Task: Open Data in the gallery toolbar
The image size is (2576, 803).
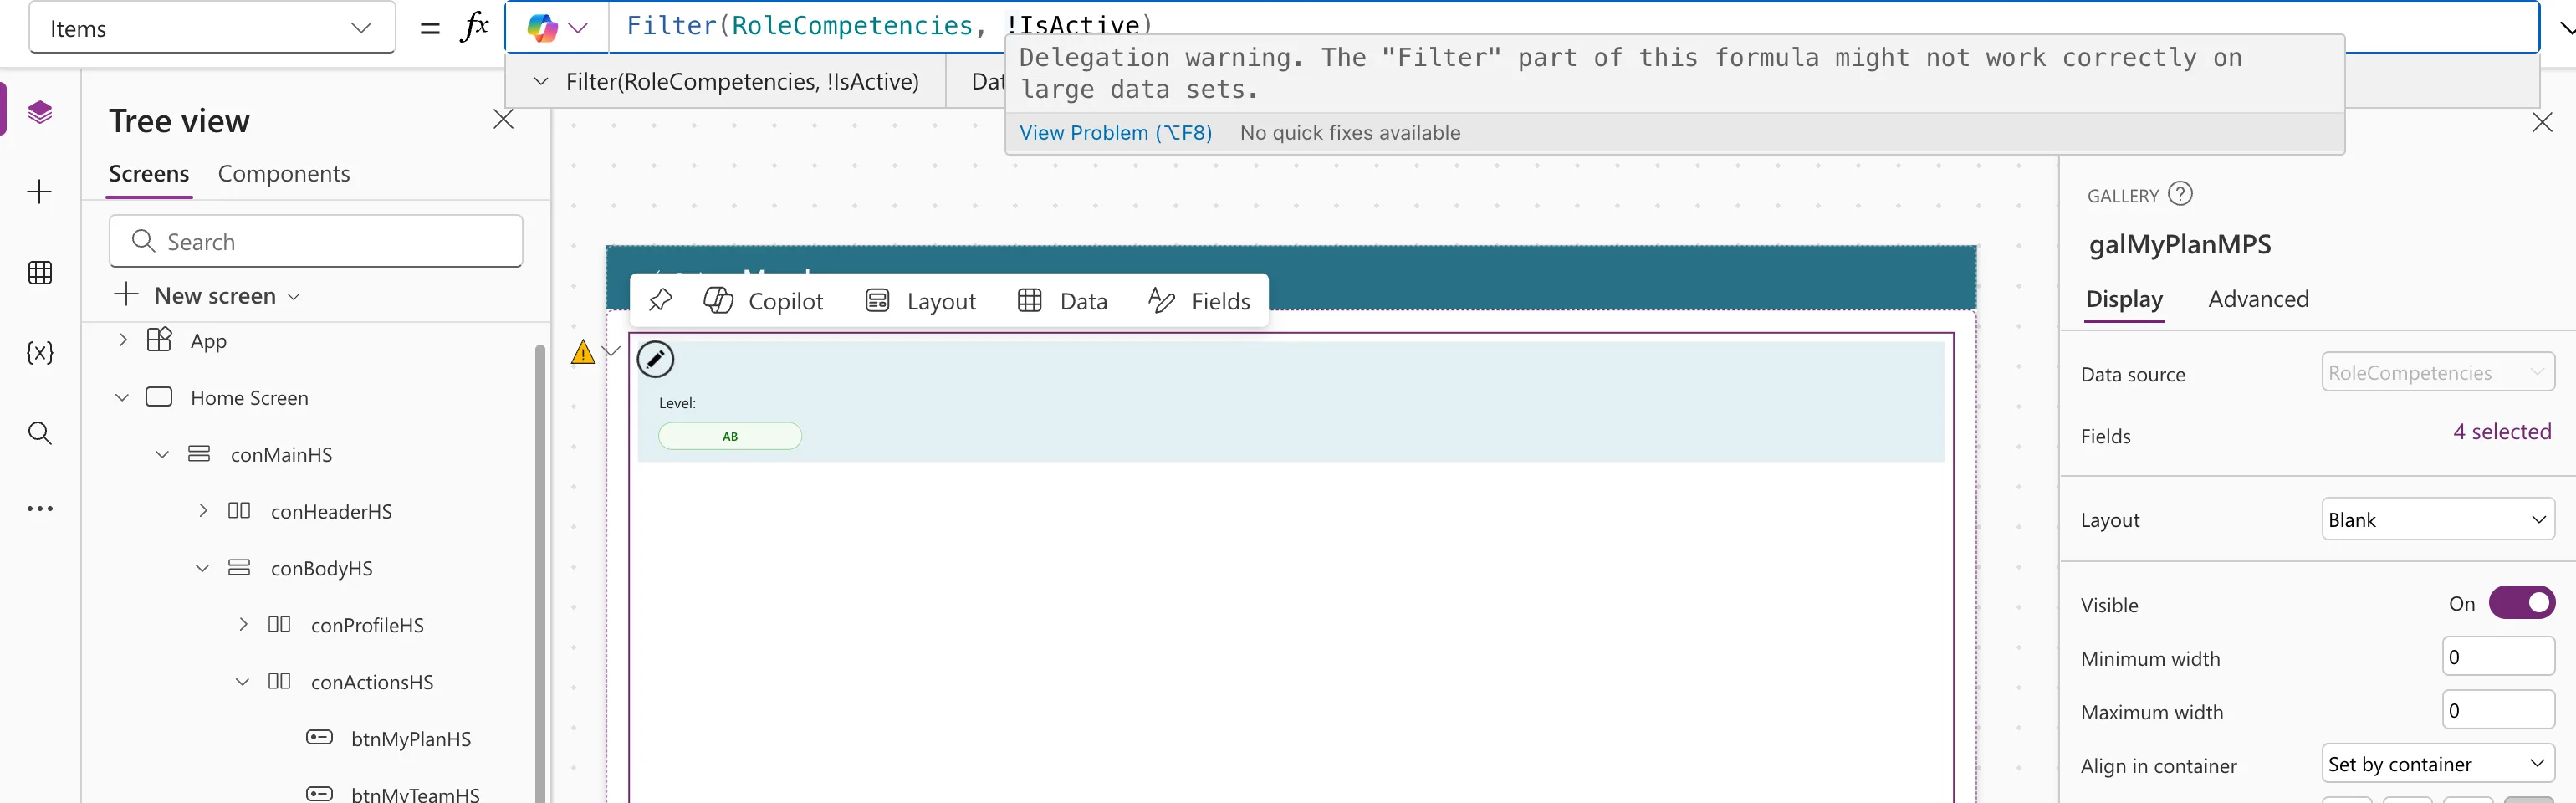Action: pos(1062,301)
